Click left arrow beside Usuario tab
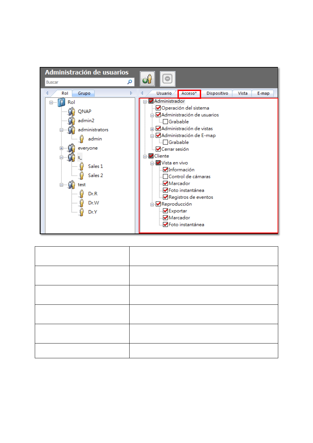The image size is (313, 443). click(x=142, y=93)
